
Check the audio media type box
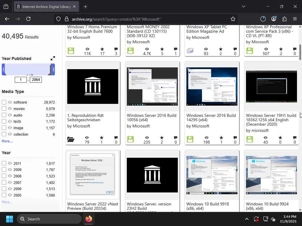click(x=4, y=115)
